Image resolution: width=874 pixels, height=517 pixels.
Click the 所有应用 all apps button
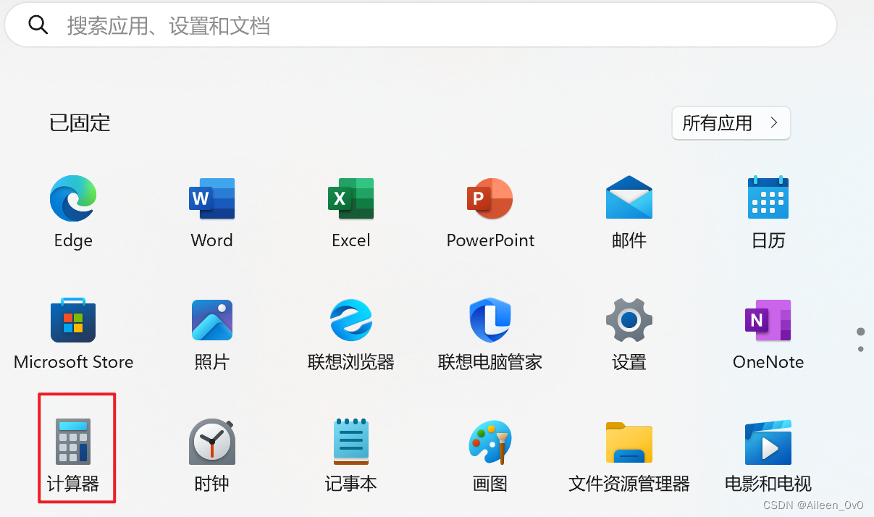tap(731, 123)
